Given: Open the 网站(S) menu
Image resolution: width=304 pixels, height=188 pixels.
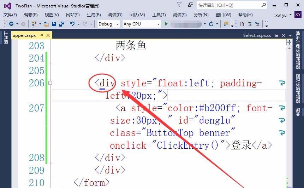Looking at the screenshot, I should pos(73,15).
